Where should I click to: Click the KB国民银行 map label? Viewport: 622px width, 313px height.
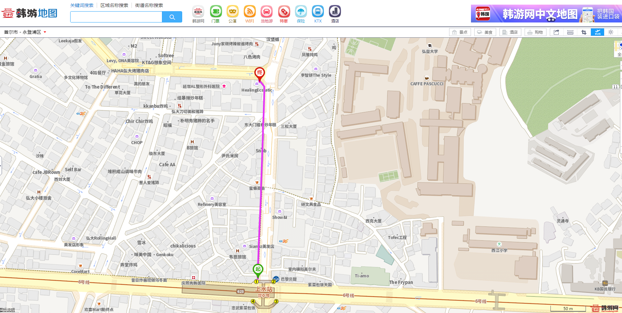coord(605,289)
